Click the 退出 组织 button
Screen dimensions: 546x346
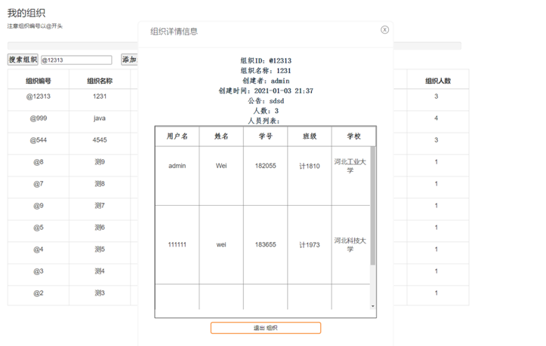tap(266, 328)
